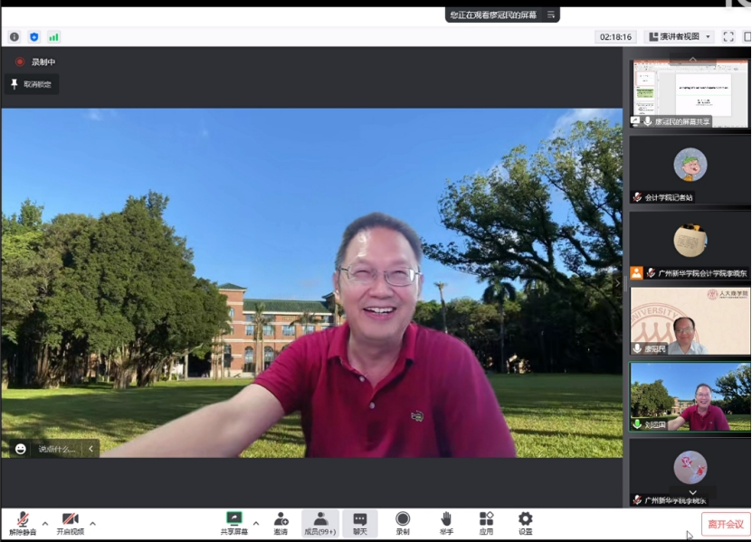
Task: Open the chat panel
Action: click(x=359, y=519)
